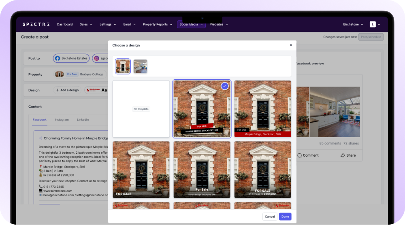
Task: Open the Birchstone account dropdown
Action: tap(353, 24)
